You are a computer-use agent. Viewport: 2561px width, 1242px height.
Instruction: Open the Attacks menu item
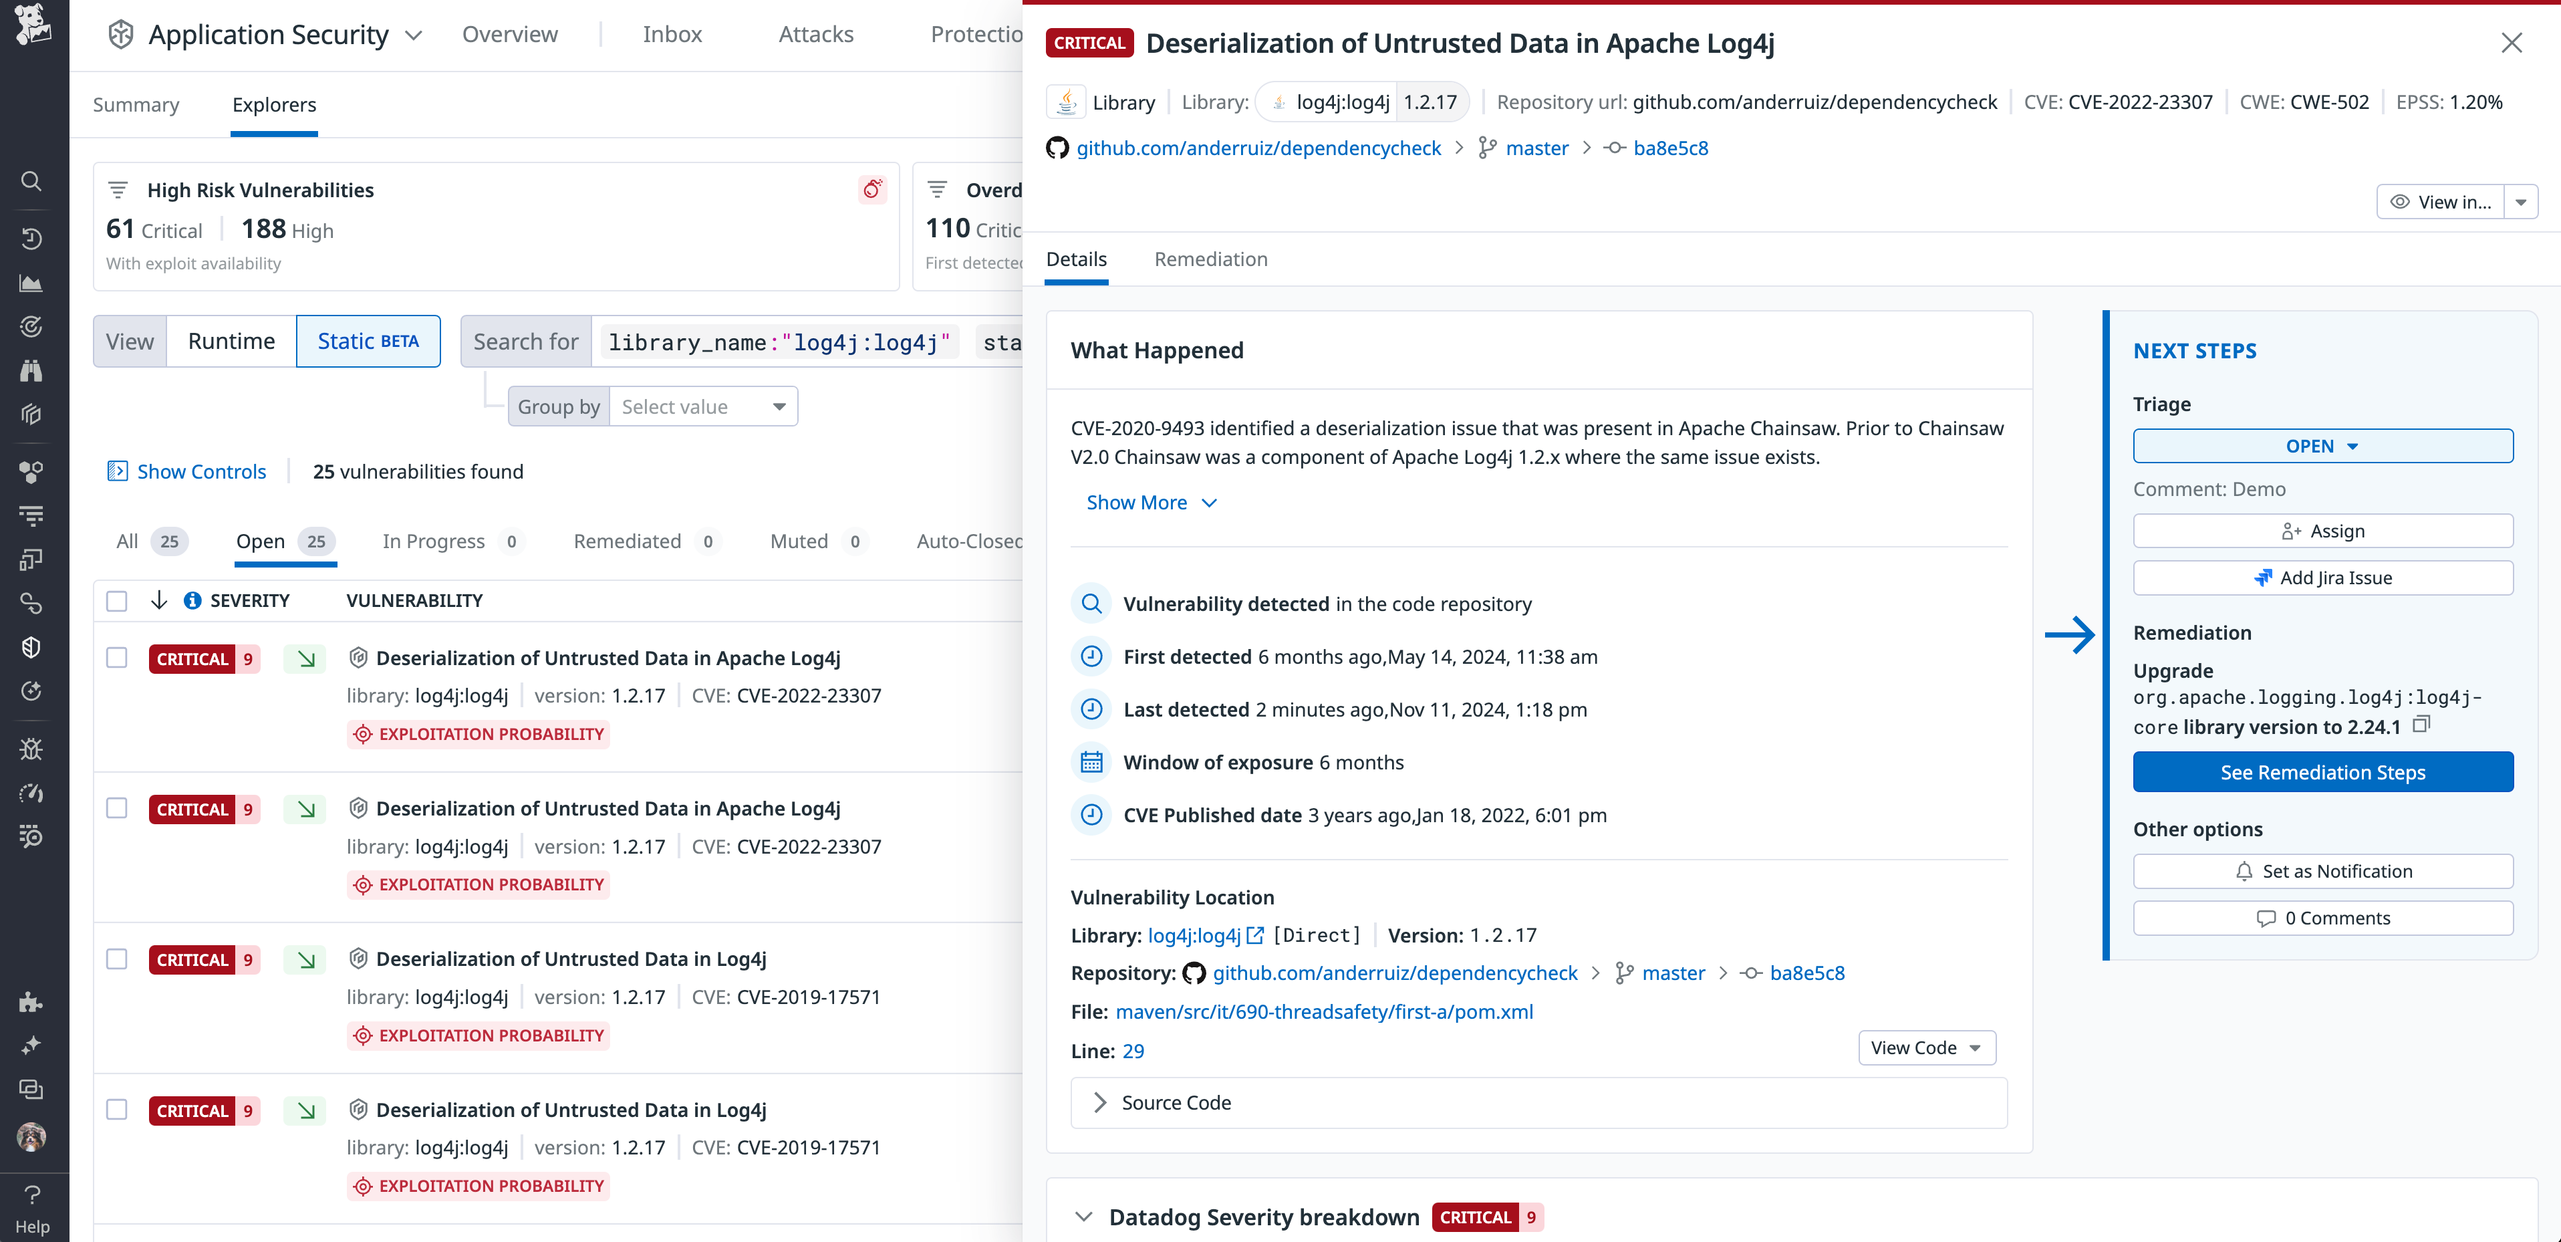[815, 33]
